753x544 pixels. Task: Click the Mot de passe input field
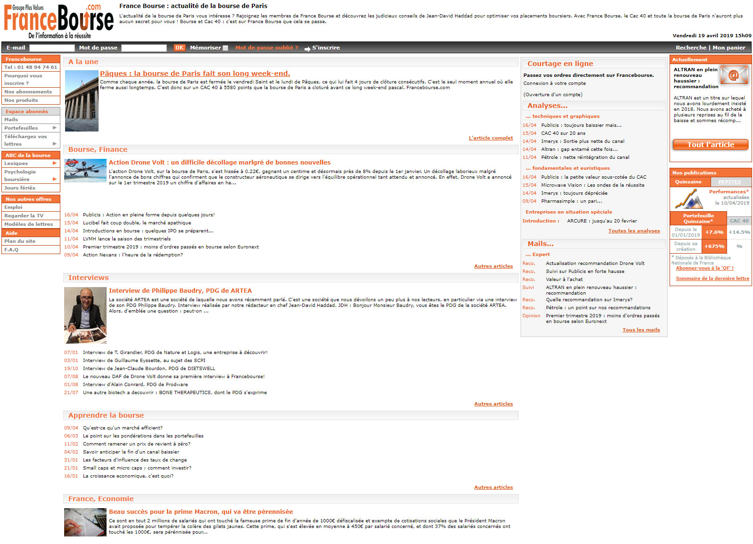(144, 48)
